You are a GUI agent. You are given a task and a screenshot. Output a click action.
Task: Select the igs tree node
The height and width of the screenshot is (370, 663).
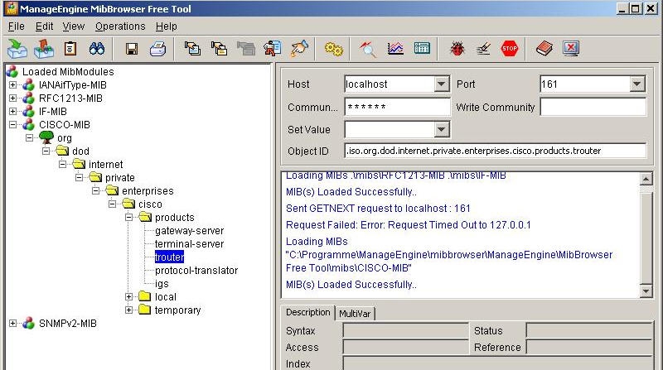pyautogui.click(x=162, y=283)
